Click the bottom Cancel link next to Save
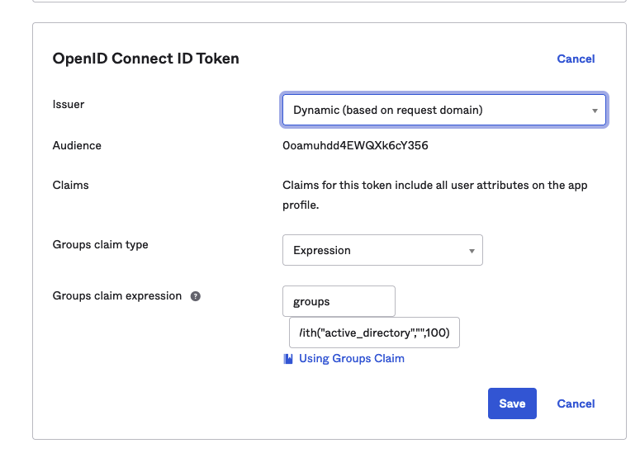Image resolution: width=640 pixels, height=453 pixels. coord(576,403)
